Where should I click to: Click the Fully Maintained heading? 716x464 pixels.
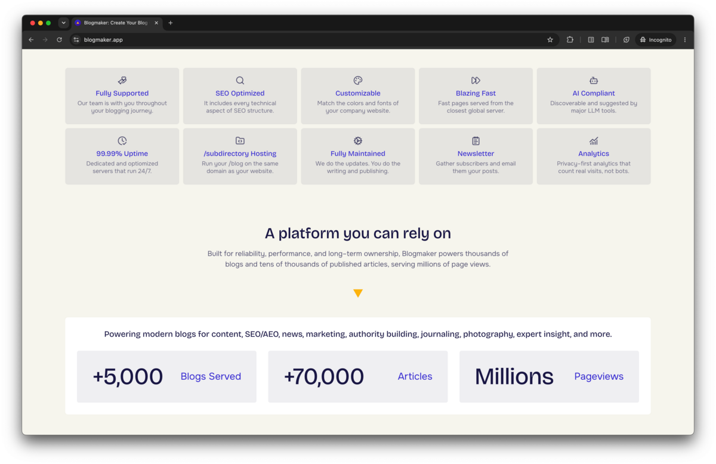358,153
